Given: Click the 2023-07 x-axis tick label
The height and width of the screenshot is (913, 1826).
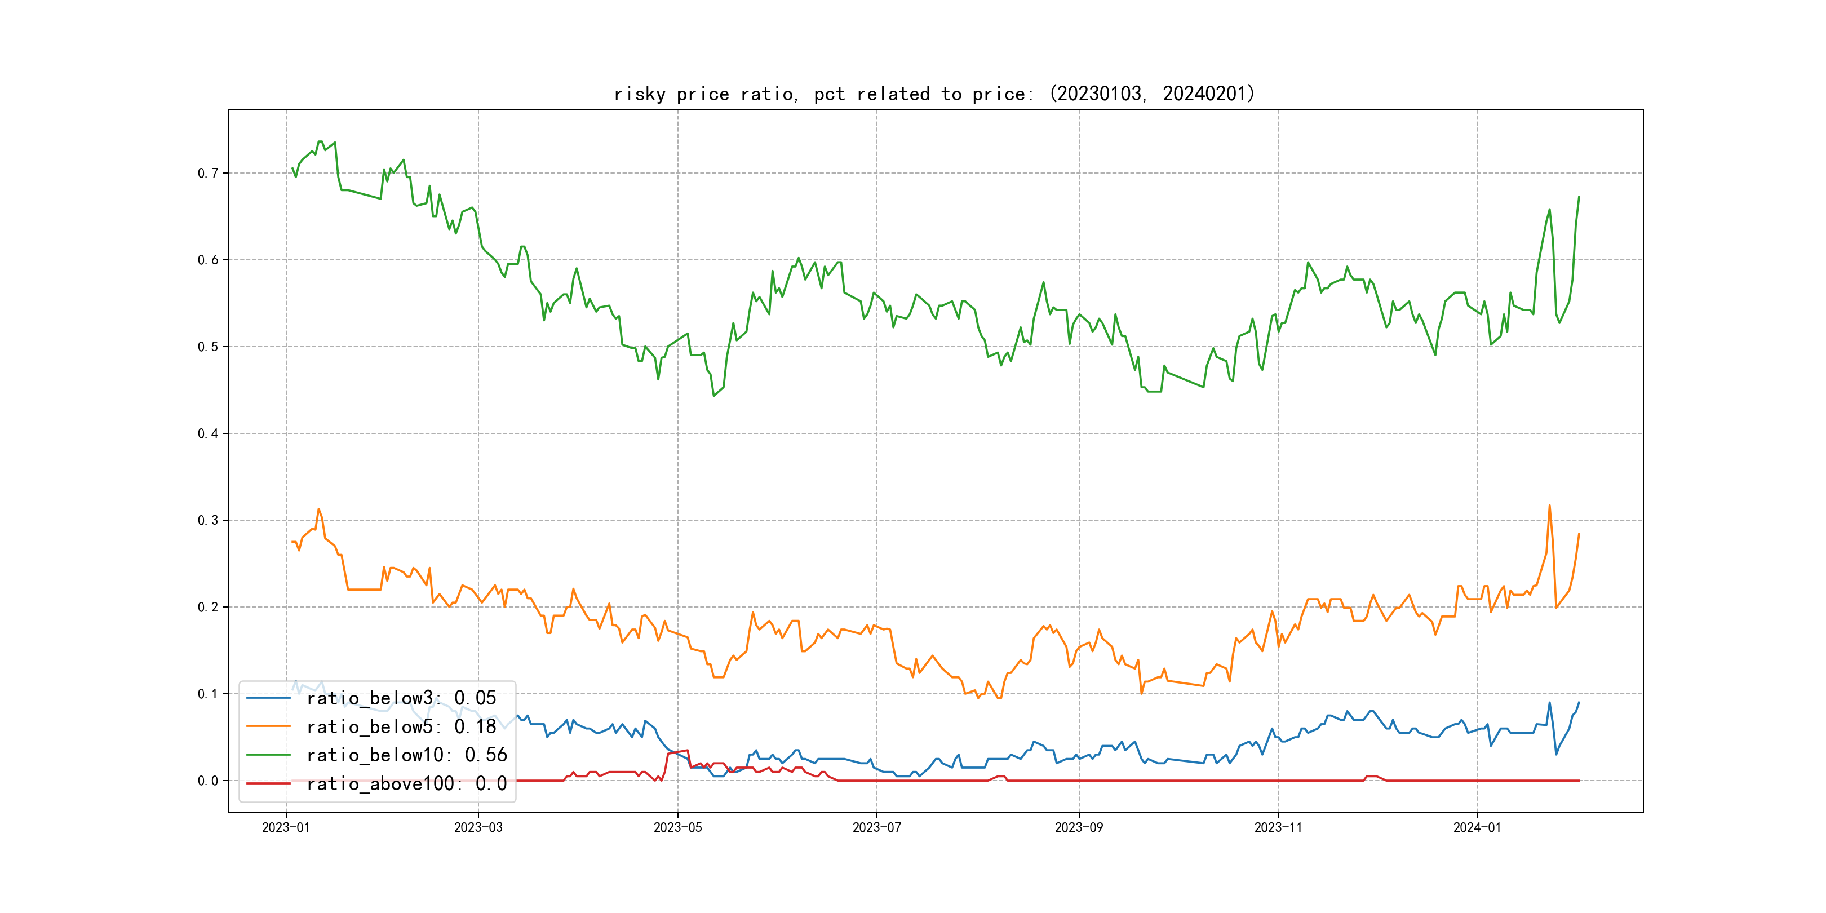Looking at the screenshot, I should tap(877, 827).
